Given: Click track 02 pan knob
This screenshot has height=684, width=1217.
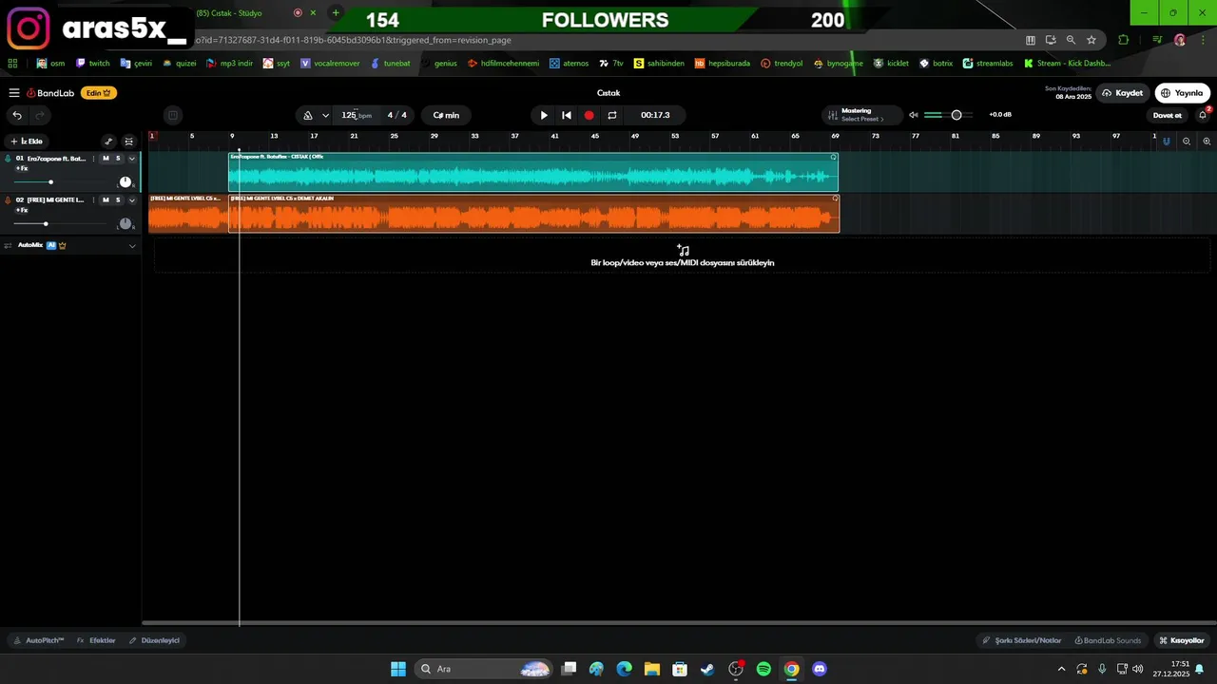Looking at the screenshot, I should click(125, 223).
